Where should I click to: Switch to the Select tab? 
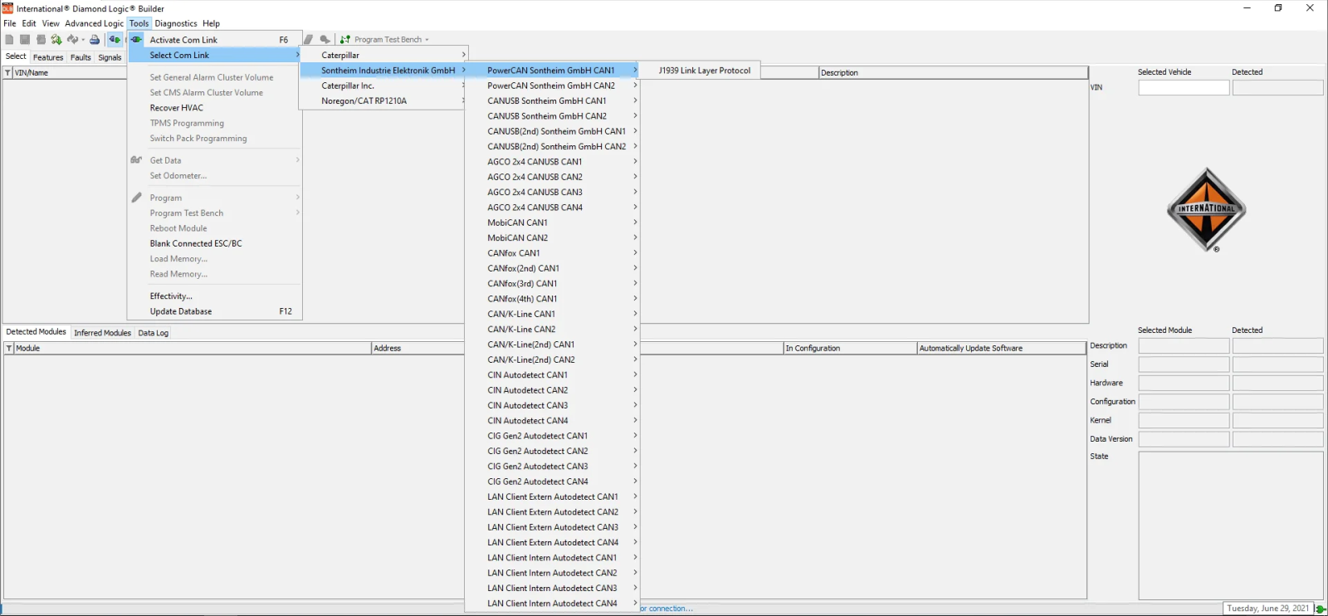pyautogui.click(x=16, y=56)
